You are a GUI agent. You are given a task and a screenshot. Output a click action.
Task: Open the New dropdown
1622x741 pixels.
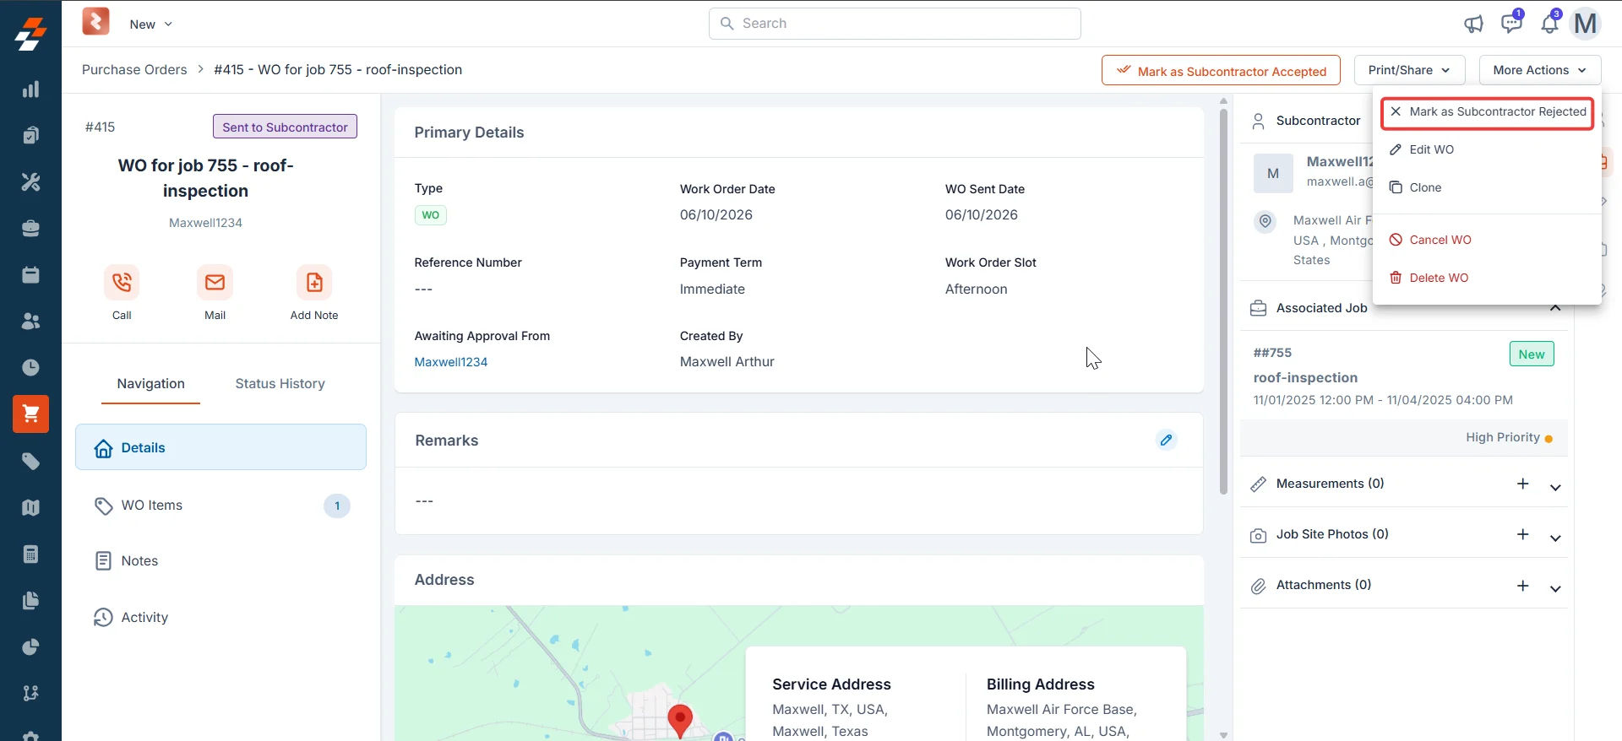coord(150,24)
